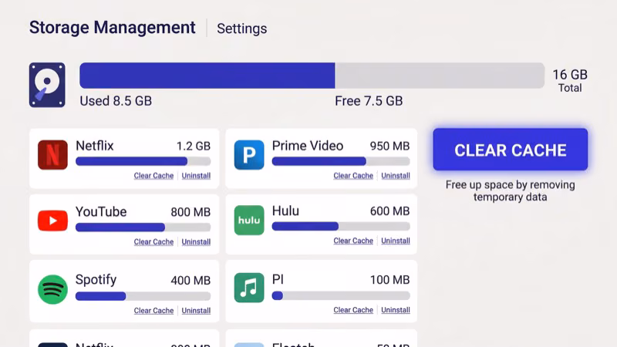Click the Hulu app icon
Screen dimensions: 617x347
pos(249,221)
